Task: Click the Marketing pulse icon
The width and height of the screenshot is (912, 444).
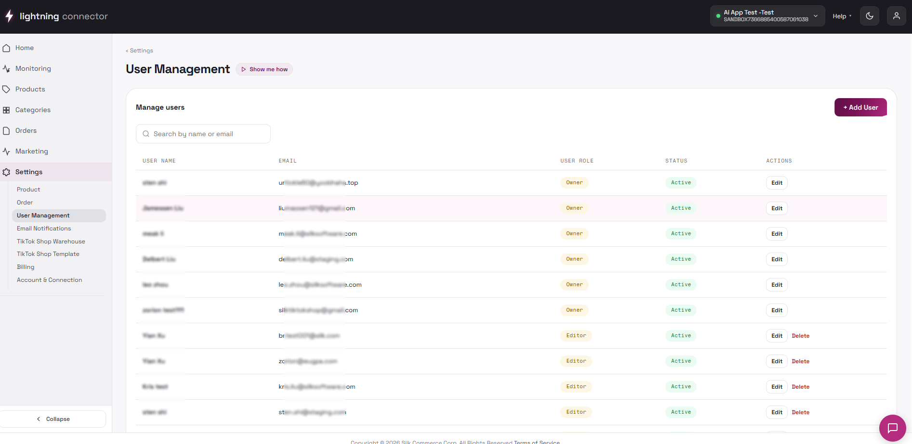Action: (6, 152)
